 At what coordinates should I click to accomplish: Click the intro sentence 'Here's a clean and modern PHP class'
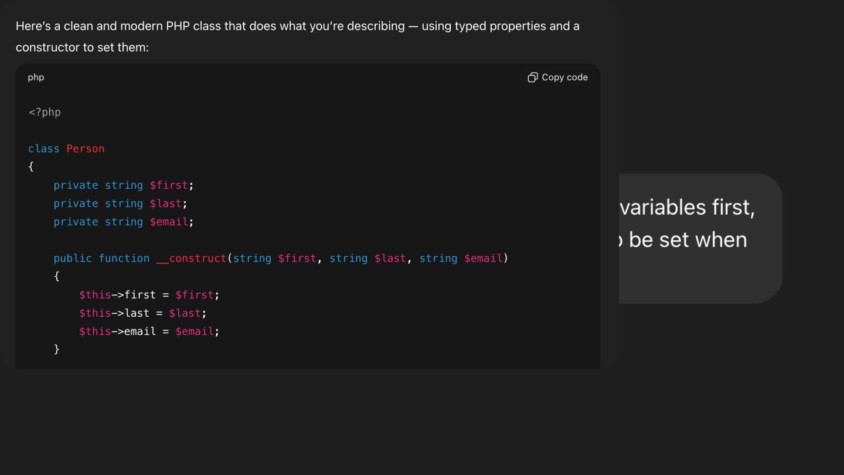tap(122, 26)
